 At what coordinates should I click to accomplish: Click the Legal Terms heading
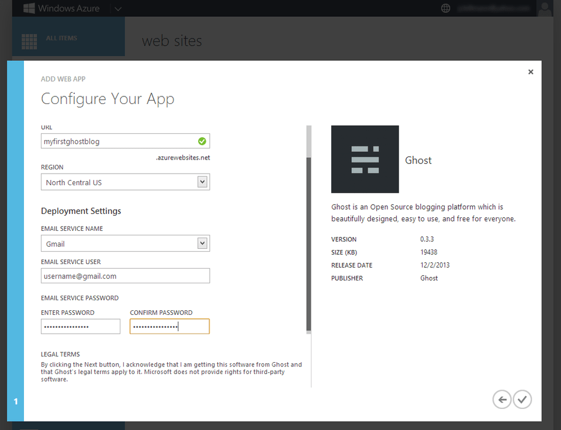click(x=60, y=354)
